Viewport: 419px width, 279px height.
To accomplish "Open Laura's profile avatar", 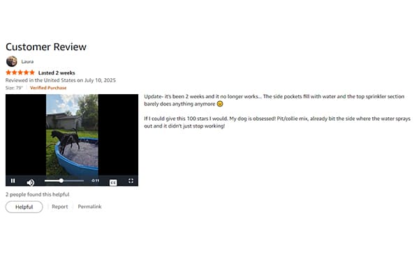I will click(11, 61).
